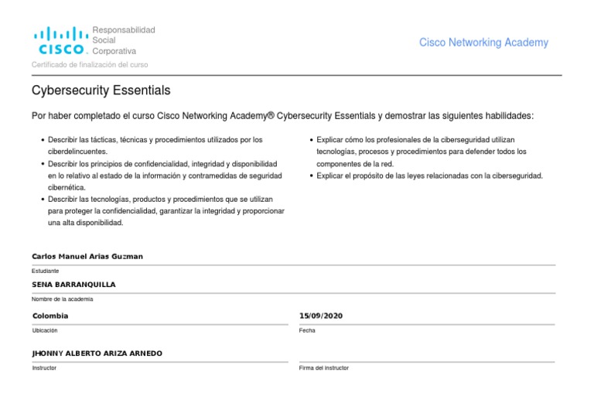
Task: Click the Nombre de la academia label
Action: tap(63, 299)
